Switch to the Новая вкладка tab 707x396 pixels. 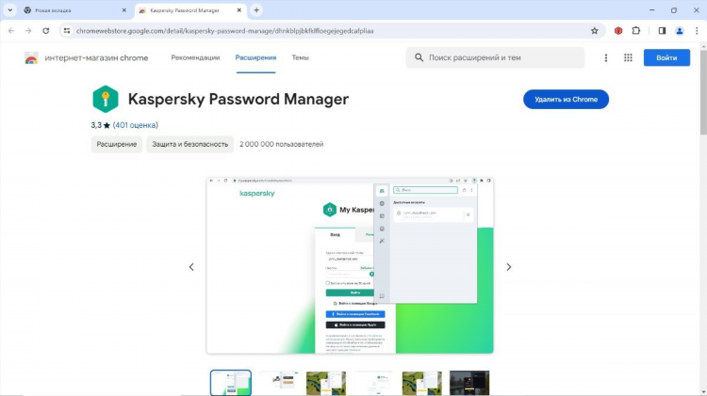74,10
